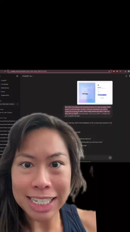130x232 pixels.
Task: Click the send message arrow button
Action: coord(110,158)
